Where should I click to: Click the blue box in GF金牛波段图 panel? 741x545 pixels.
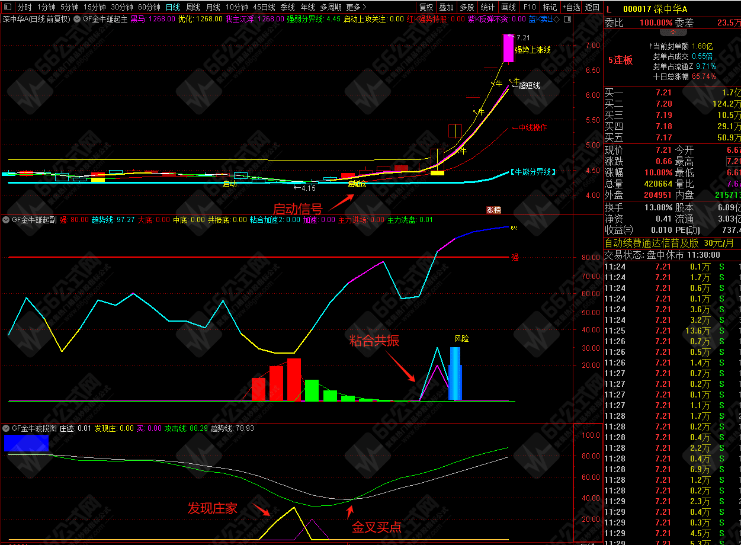(x=26, y=443)
